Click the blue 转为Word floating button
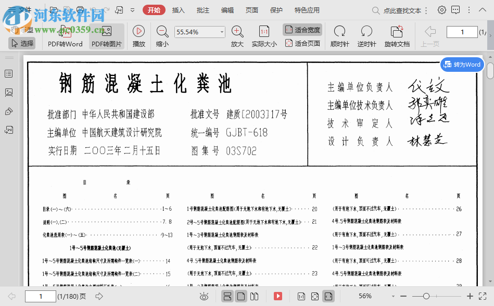The height and width of the screenshot is (306, 494). (462, 65)
